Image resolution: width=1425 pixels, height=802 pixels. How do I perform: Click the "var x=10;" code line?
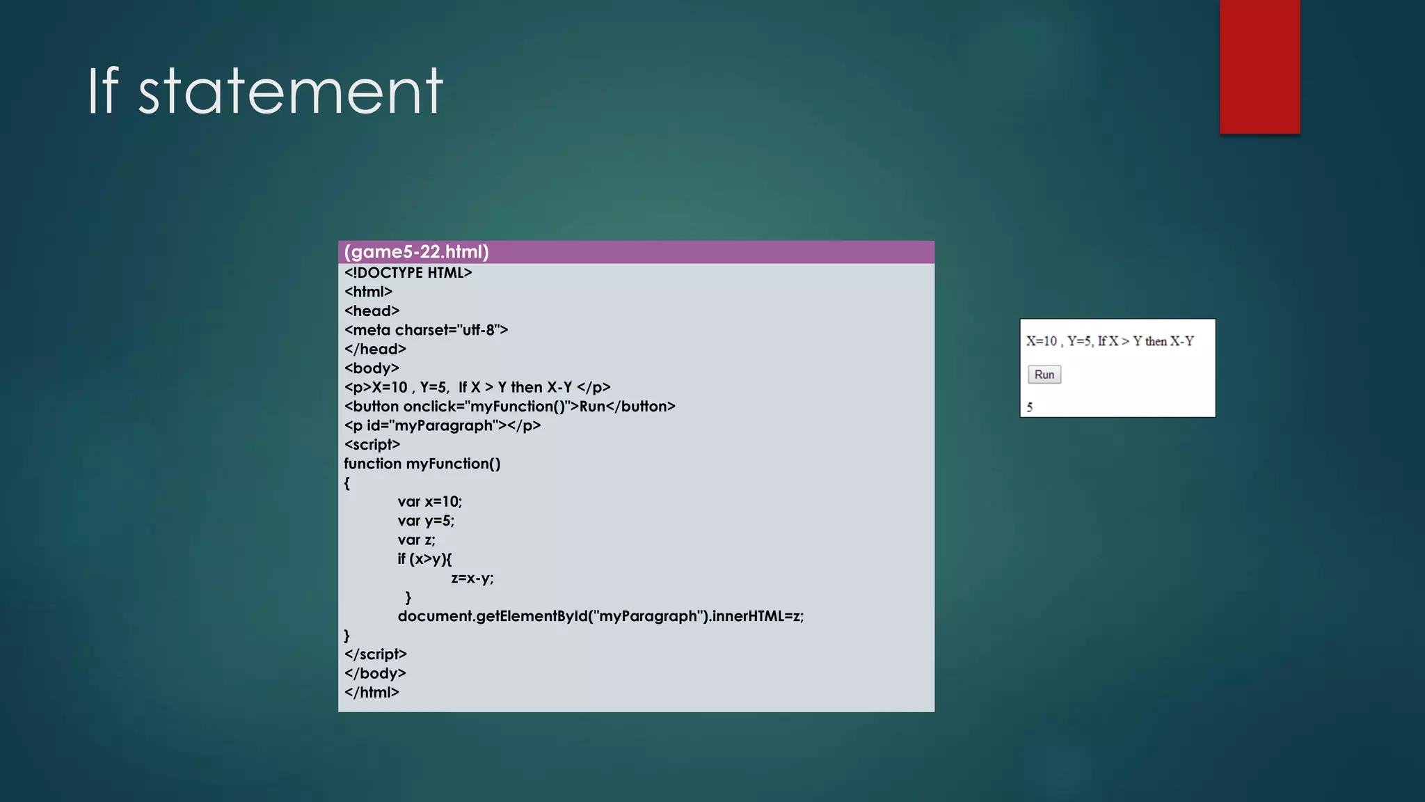pyautogui.click(x=429, y=502)
